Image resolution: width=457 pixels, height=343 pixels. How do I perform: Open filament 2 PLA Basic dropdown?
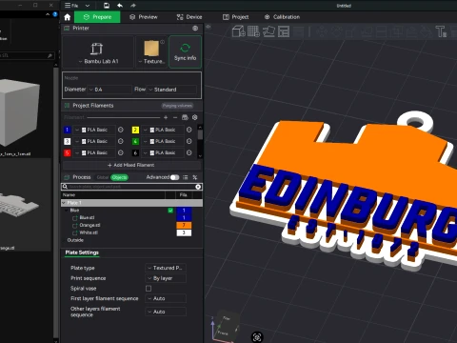point(163,130)
